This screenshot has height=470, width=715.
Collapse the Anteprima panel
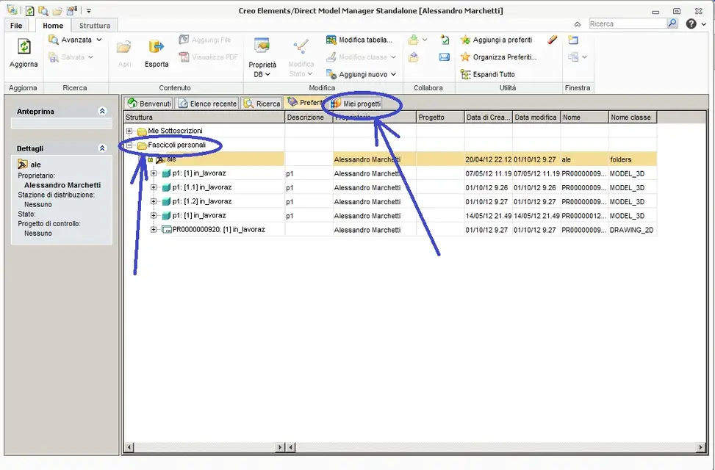pos(102,111)
